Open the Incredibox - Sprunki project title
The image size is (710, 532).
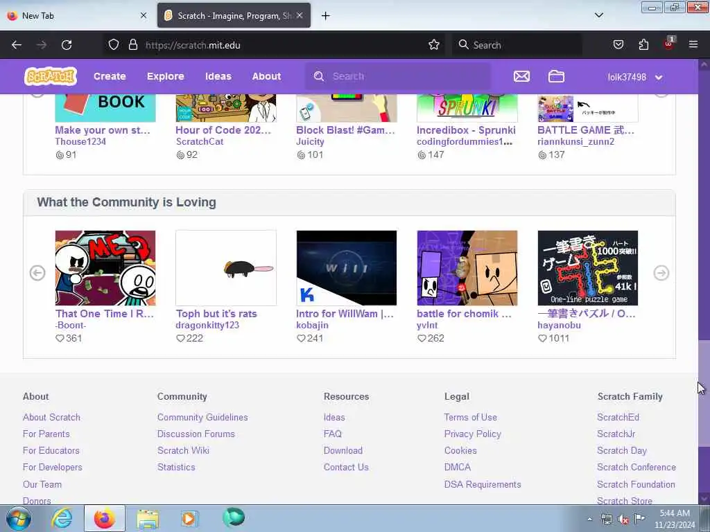point(466,130)
